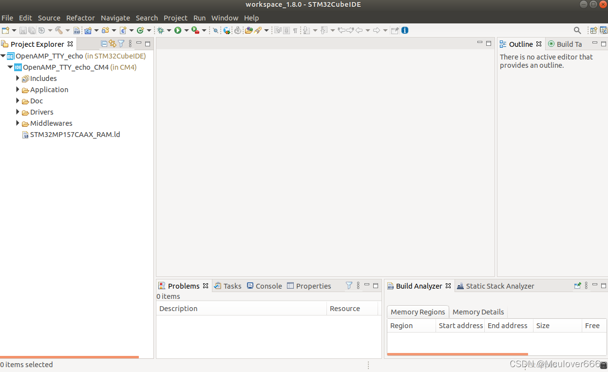Open dropdown next to Run play icon
Screen dimensions: 608x372
pyautogui.click(x=187, y=30)
